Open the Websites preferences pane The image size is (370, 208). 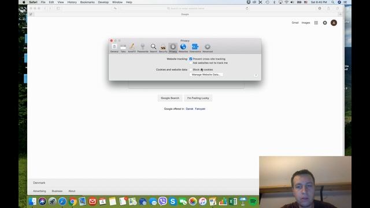(x=183, y=48)
